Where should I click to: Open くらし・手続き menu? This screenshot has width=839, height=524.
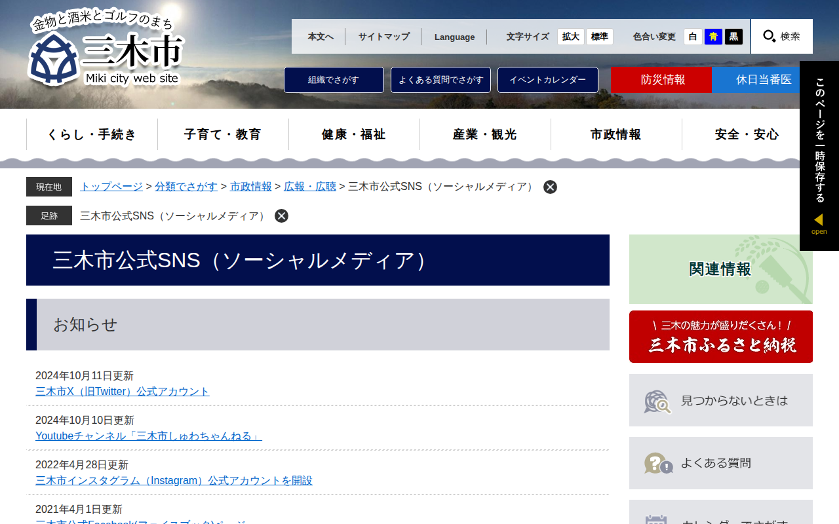coord(92,134)
